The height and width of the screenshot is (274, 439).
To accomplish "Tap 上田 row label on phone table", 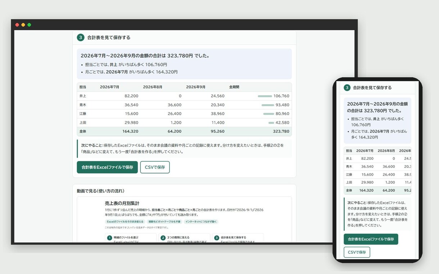I will point(349,182).
